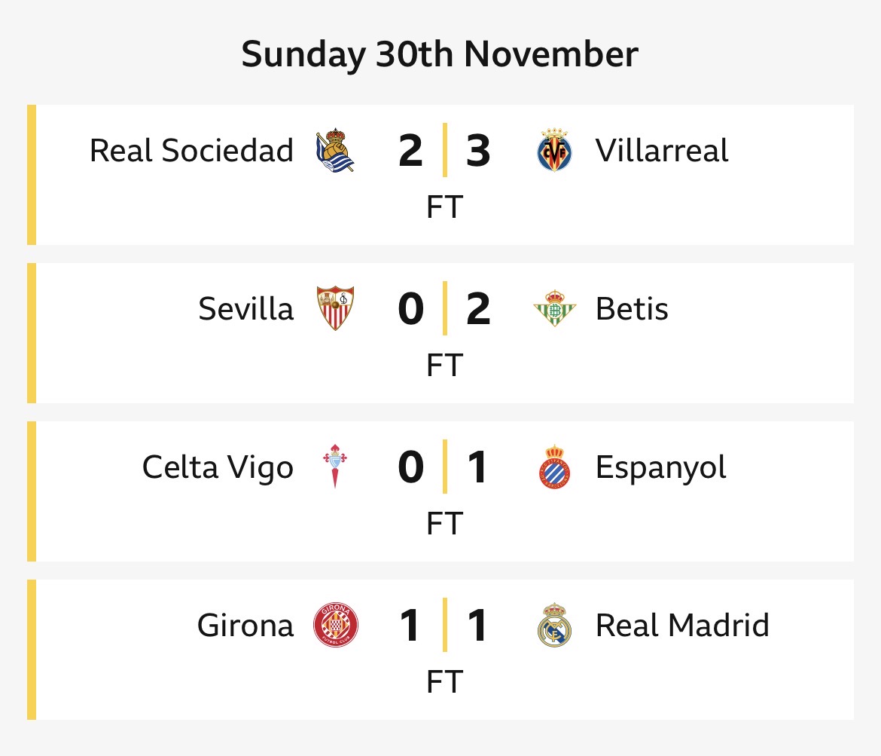Click the Real Madrid club crest
This screenshot has height=756, width=881.
pos(554,626)
